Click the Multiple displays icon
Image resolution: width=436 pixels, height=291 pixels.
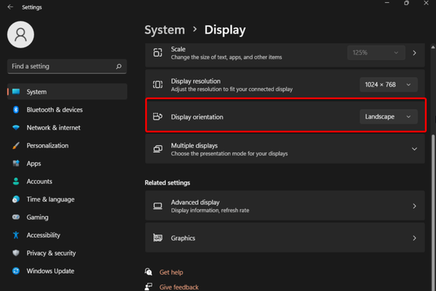pyautogui.click(x=158, y=149)
